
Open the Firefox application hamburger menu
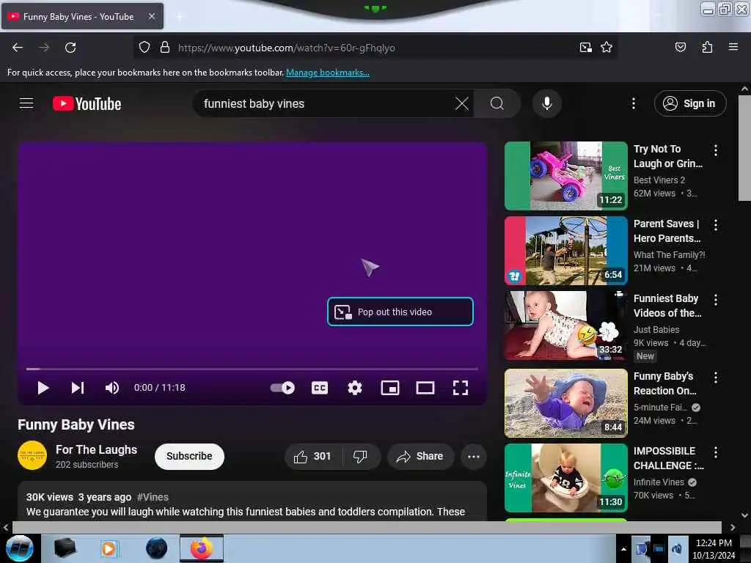733,47
